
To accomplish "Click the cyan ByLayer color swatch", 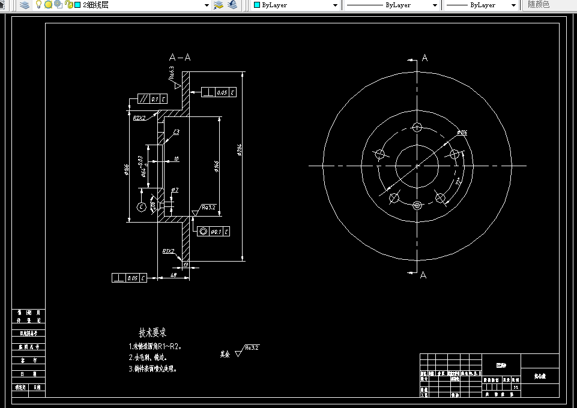I will point(257,5).
